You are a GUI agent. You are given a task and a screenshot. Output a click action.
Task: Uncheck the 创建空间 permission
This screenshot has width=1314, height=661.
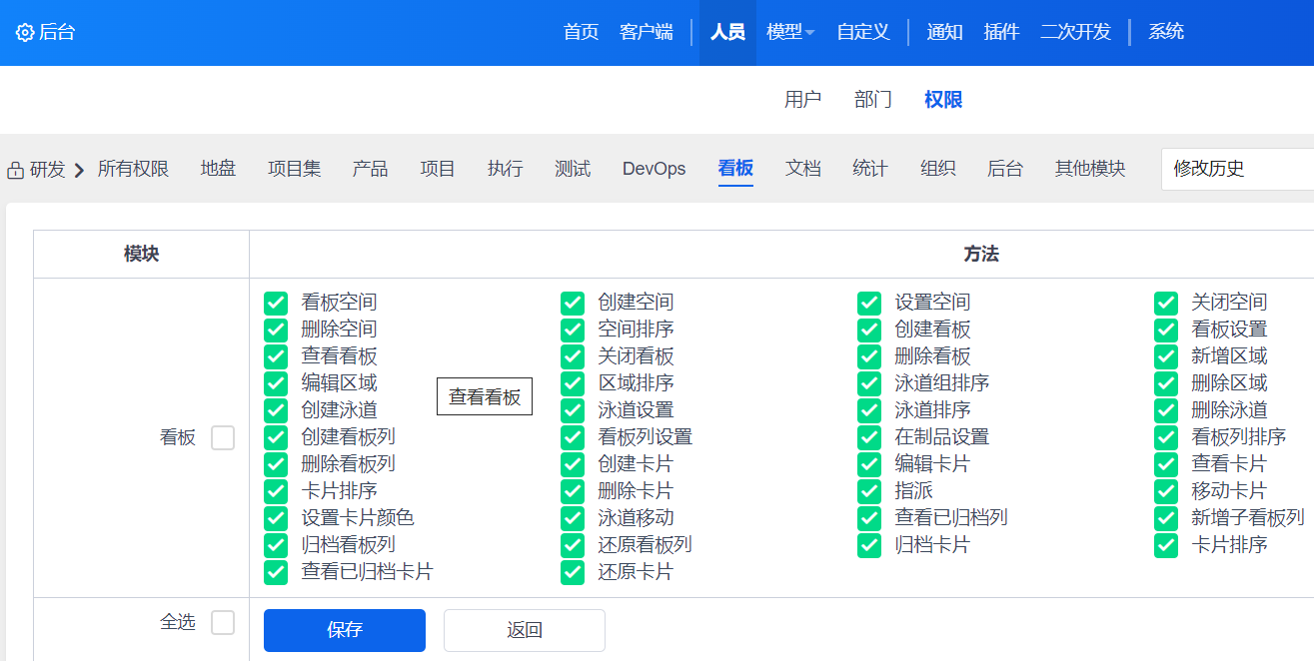point(573,303)
